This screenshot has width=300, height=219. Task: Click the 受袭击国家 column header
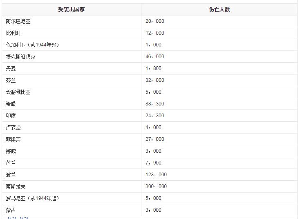(72, 9)
